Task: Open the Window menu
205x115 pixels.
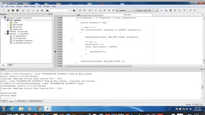Action: tap(47, 6)
